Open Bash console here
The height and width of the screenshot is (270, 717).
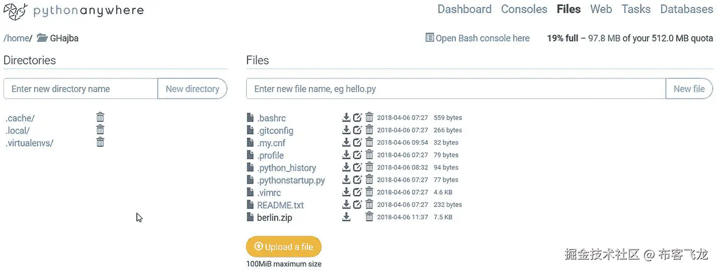(477, 38)
